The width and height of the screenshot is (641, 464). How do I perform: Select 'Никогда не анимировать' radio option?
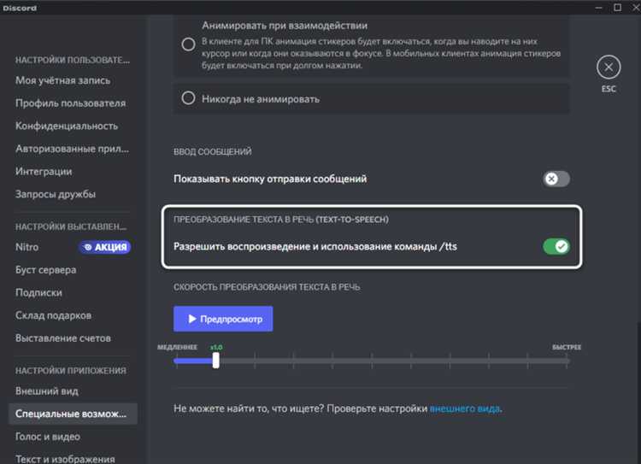coord(189,98)
